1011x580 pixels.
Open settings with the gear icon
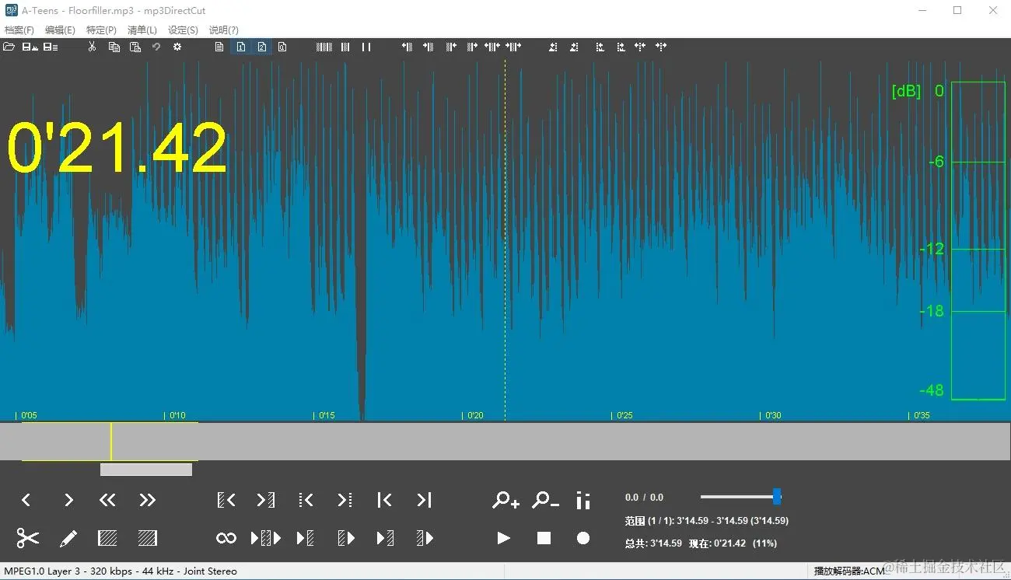click(177, 47)
